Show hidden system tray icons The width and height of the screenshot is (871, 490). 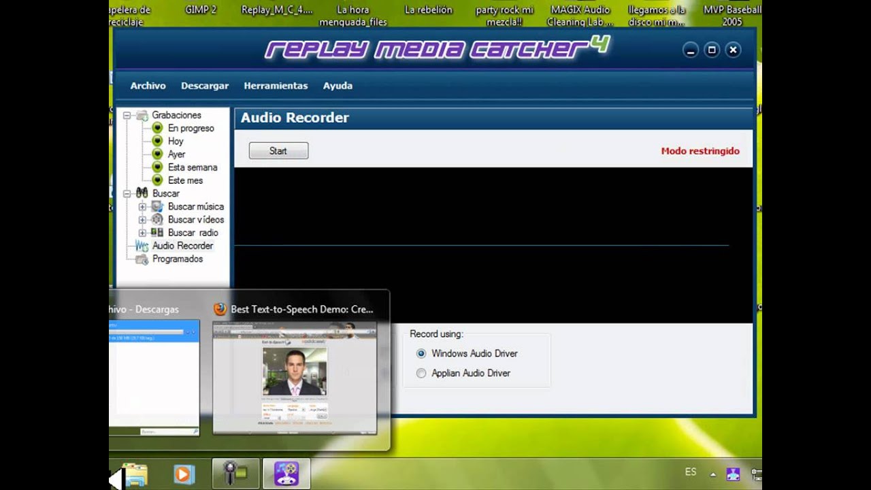[712, 474]
